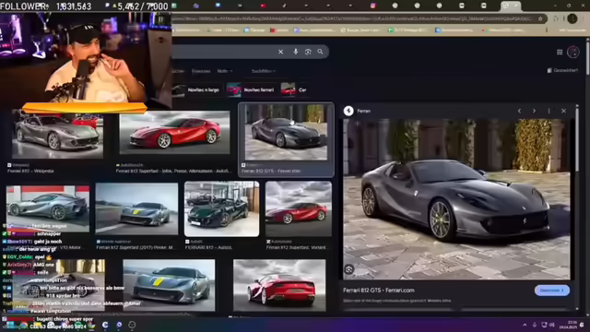
Task: Show hidden system tray icons
Action: click(525, 325)
